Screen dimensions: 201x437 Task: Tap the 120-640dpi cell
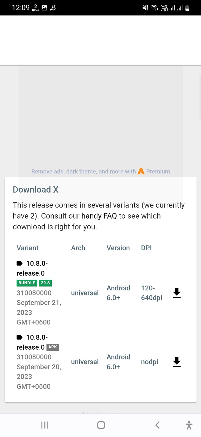click(152, 293)
